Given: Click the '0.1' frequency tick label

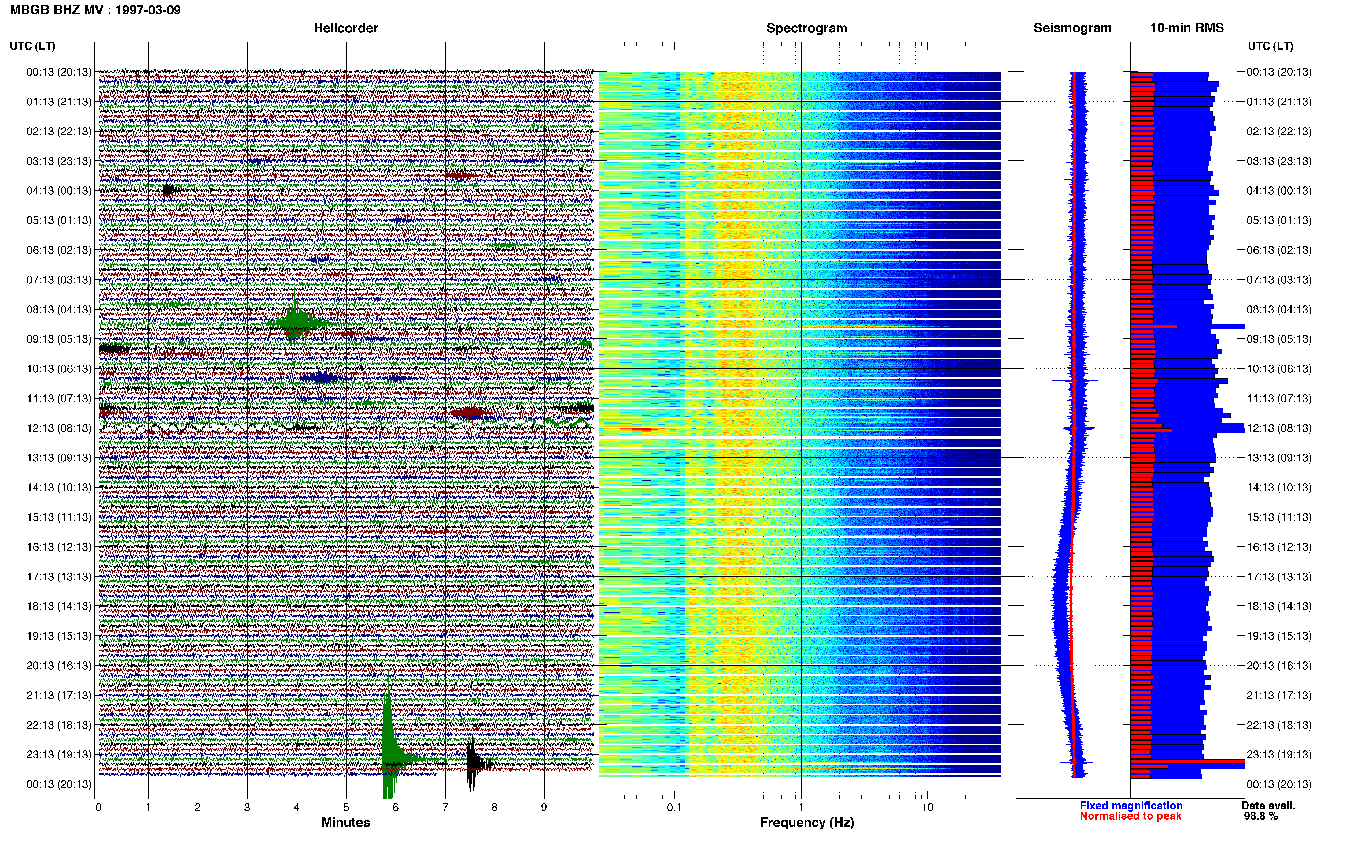Looking at the screenshot, I should (674, 808).
